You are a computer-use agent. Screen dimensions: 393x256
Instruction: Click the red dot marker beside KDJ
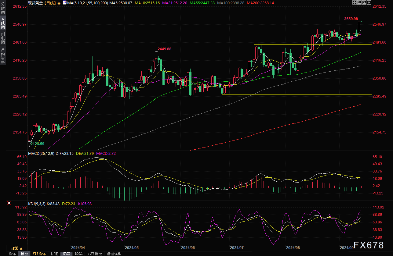point(9,203)
